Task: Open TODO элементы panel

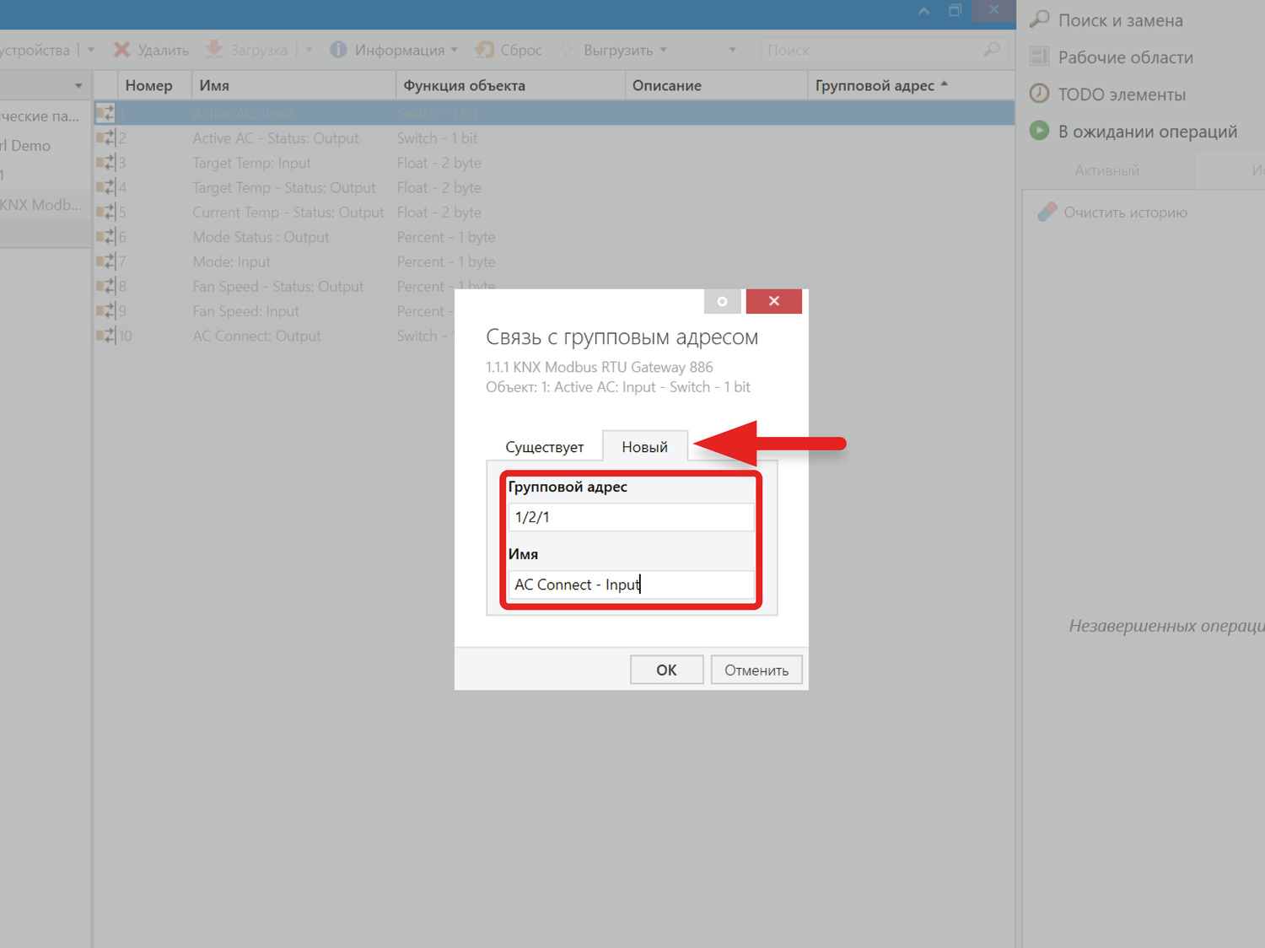Action: (x=1121, y=94)
